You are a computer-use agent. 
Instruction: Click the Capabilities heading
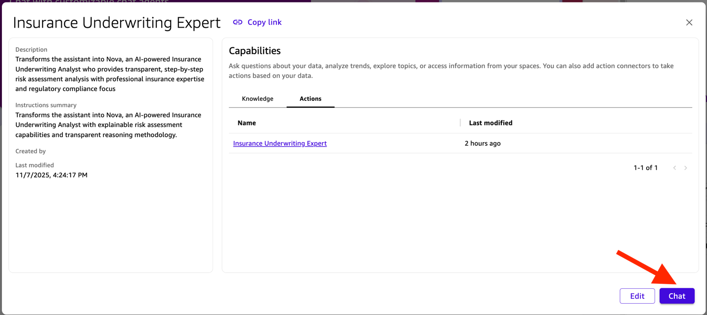coord(255,51)
